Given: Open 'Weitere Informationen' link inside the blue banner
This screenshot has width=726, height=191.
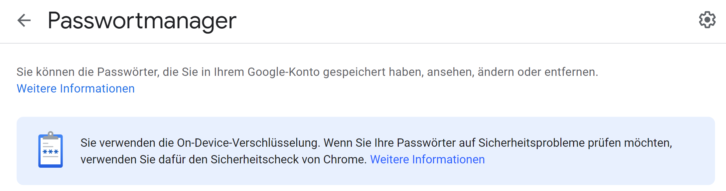Looking at the screenshot, I should [x=427, y=159].
